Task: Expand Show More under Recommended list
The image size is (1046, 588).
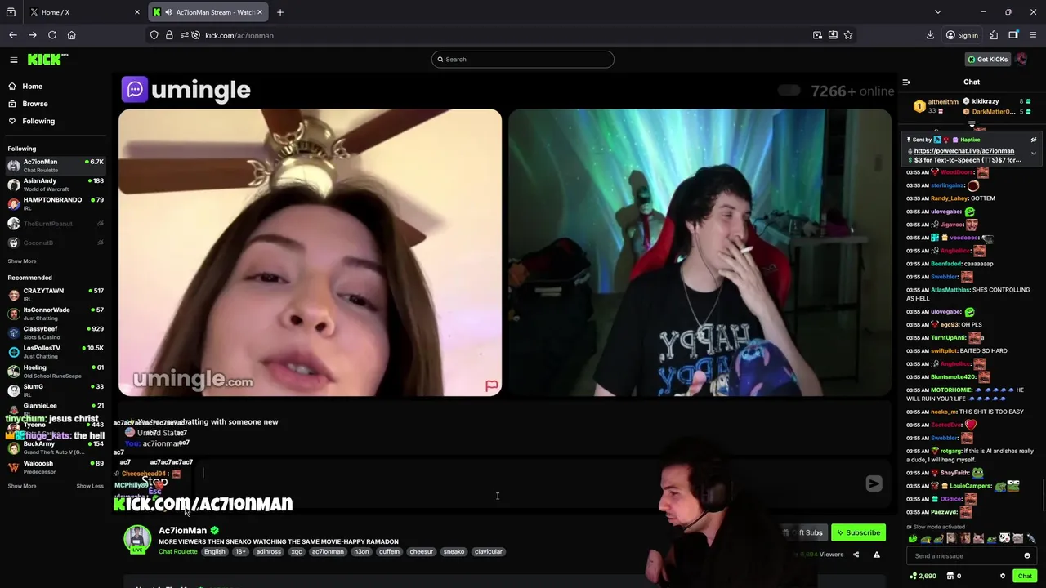Action: click(22, 486)
